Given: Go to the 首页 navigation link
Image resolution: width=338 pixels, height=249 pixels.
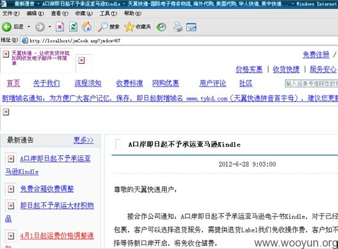Looking at the screenshot, I should [14, 83].
